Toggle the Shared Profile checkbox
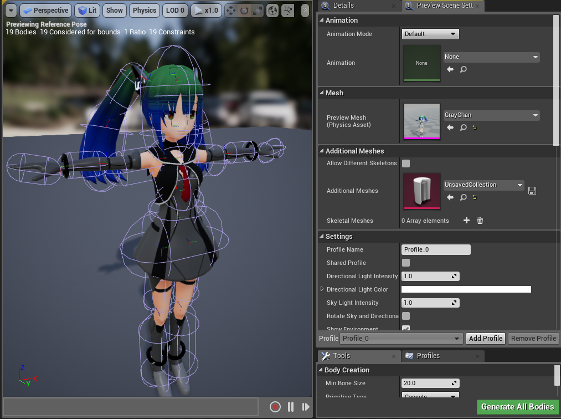This screenshot has height=419, width=561. (406, 263)
